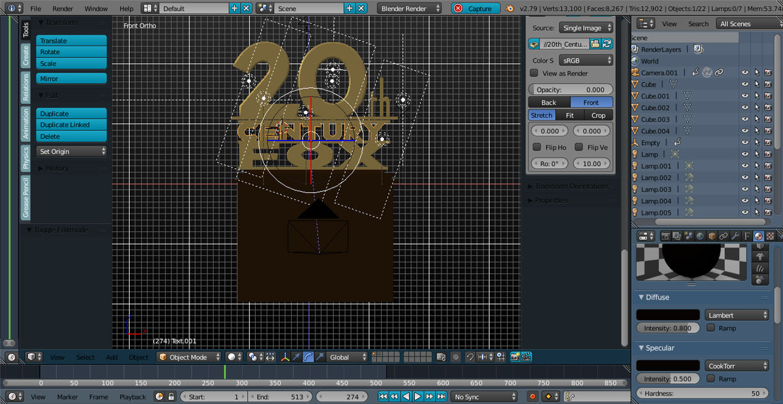The height and width of the screenshot is (404, 783).
Task: Open the Render properties camera icon
Action: [666, 236]
